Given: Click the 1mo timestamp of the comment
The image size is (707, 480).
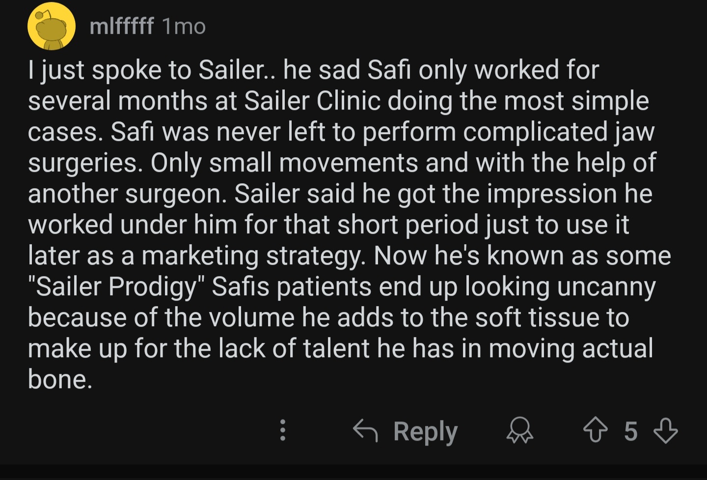Looking at the screenshot, I should coord(184,27).
